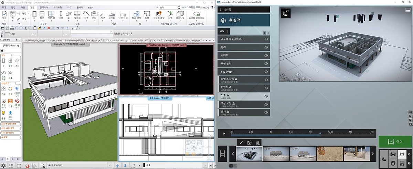Switch to the D-D Section document tab

(141, 40)
